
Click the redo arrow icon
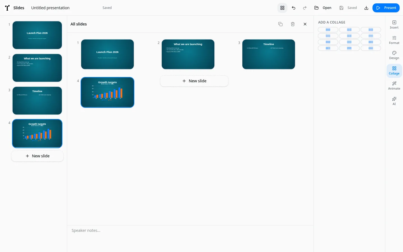(x=305, y=8)
